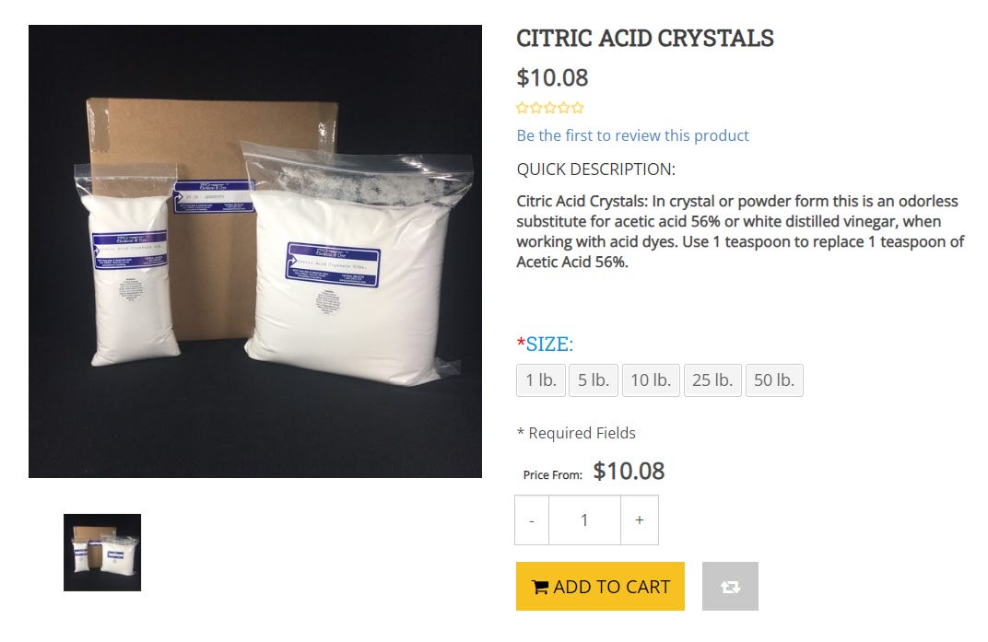The image size is (988, 642).
Task: Open 'Be the first to review this product'
Action: pos(632,135)
